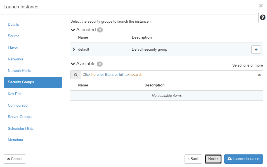Deallocate the default security group with down arrow
The image size is (267, 167).
[256, 50]
